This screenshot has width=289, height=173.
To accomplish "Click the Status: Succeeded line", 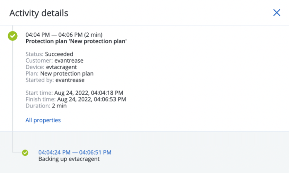I will (x=49, y=54).
